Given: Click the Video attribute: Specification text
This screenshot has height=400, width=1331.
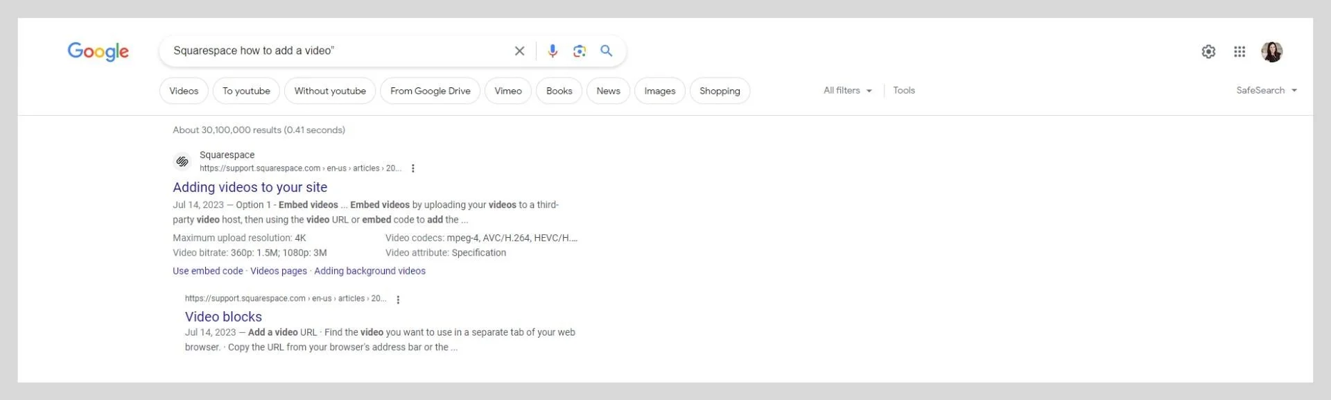Looking at the screenshot, I should tap(446, 253).
